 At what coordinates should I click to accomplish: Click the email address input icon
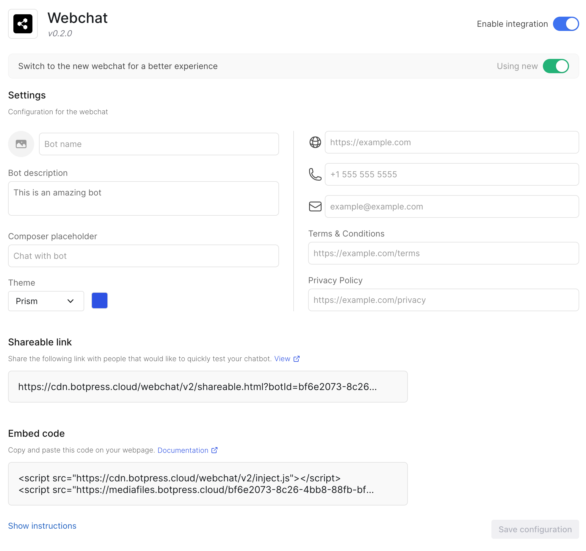point(315,206)
